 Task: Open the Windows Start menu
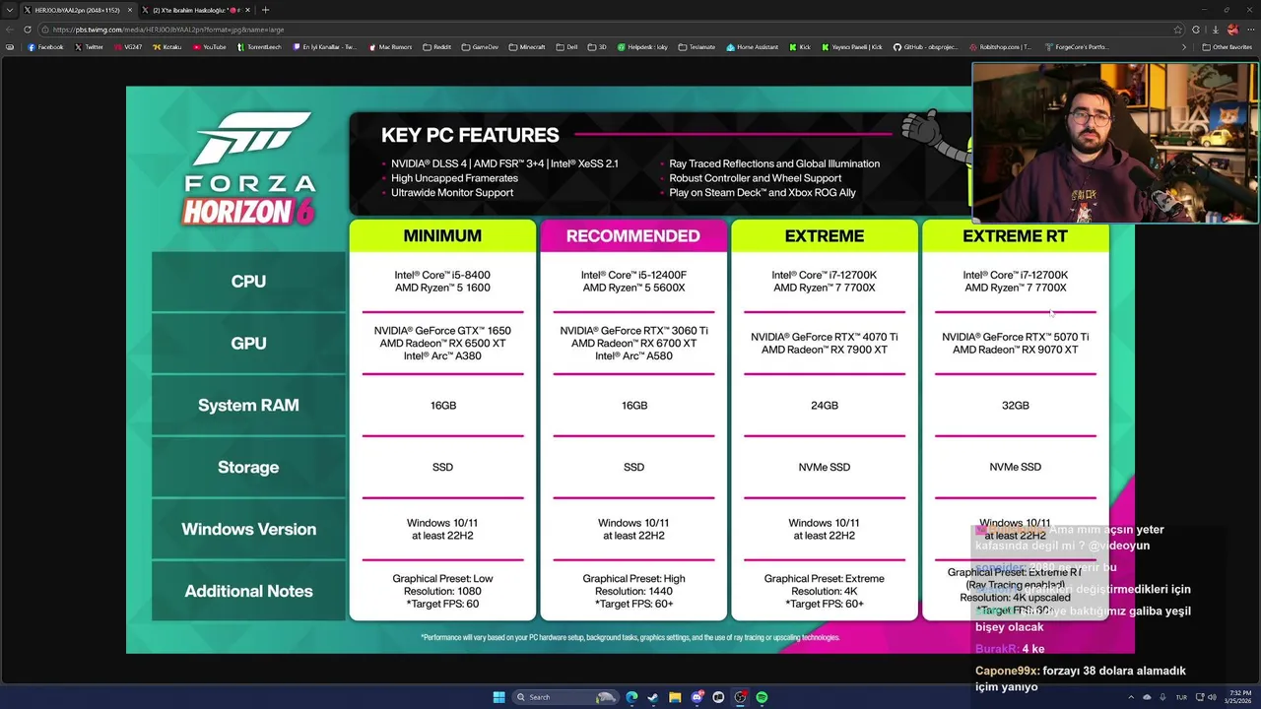(x=498, y=697)
